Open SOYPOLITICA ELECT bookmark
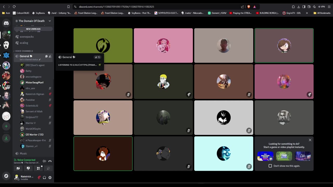Screen dimensions: 333x187 (166, 13)
